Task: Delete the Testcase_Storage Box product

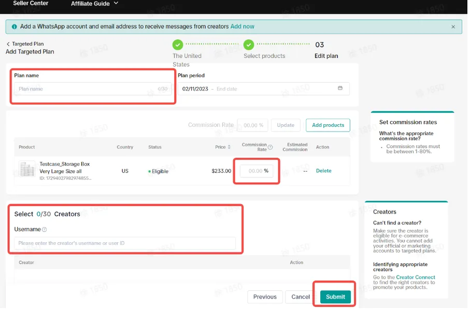Action: click(x=324, y=171)
